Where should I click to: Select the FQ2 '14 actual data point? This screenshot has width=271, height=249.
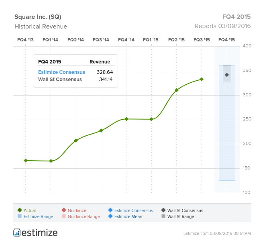click(x=76, y=141)
